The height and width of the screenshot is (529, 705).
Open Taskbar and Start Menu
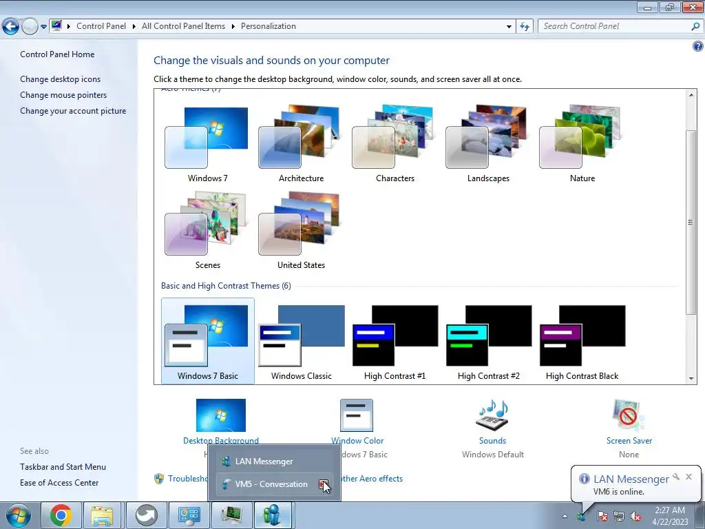pos(63,467)
